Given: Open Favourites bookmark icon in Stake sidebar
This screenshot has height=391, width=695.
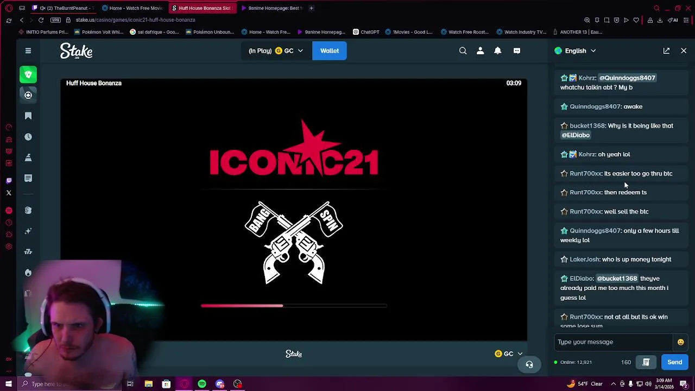Looking at the screenshot, I should [28, 116].
